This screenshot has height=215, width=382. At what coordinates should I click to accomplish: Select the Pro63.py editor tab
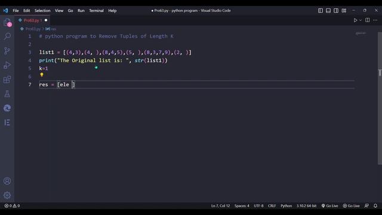(x=32, y=20)
